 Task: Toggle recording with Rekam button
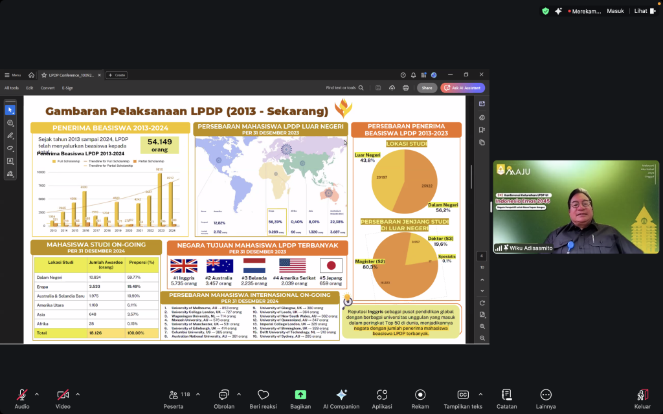pyautogui.click(x=420, y=395)
